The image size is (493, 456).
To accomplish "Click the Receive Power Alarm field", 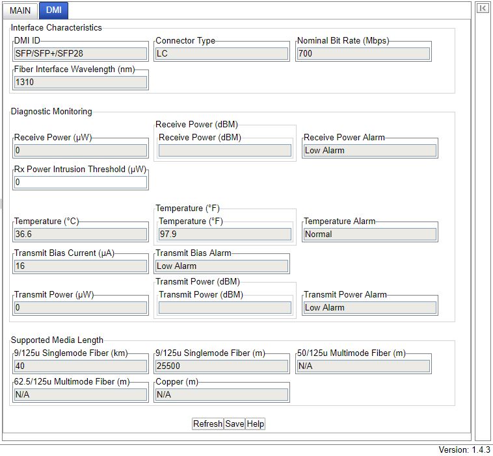I will pos(369,151).
